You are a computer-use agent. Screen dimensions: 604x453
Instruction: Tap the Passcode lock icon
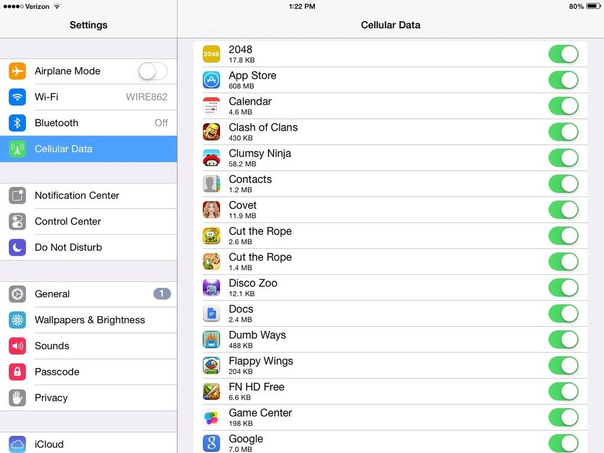17,372
